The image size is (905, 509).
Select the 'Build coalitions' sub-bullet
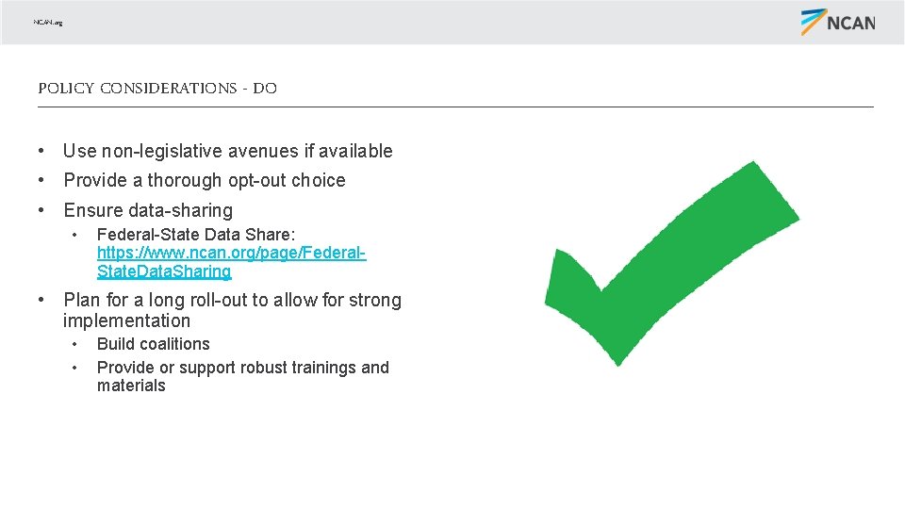[x=154, y=344]
